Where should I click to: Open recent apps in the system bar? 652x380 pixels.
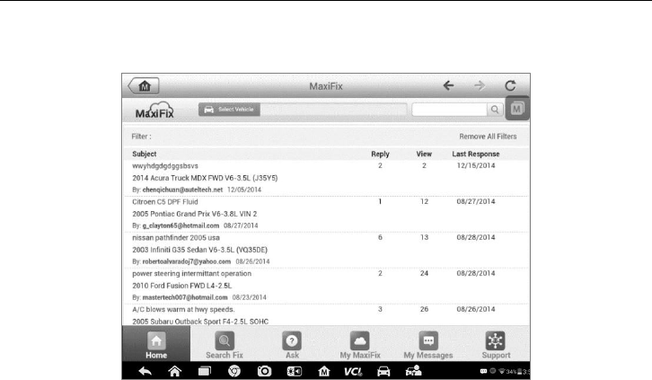(204, 371)
